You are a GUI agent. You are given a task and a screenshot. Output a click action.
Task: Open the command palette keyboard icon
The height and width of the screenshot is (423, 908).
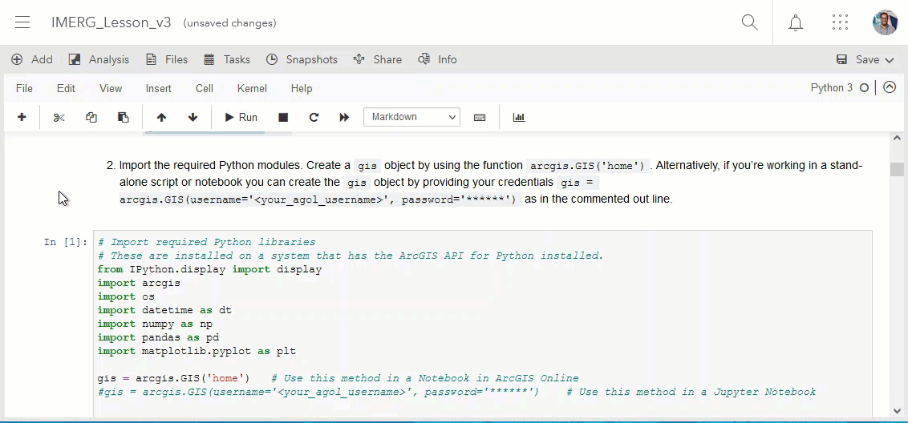[480, 117]
